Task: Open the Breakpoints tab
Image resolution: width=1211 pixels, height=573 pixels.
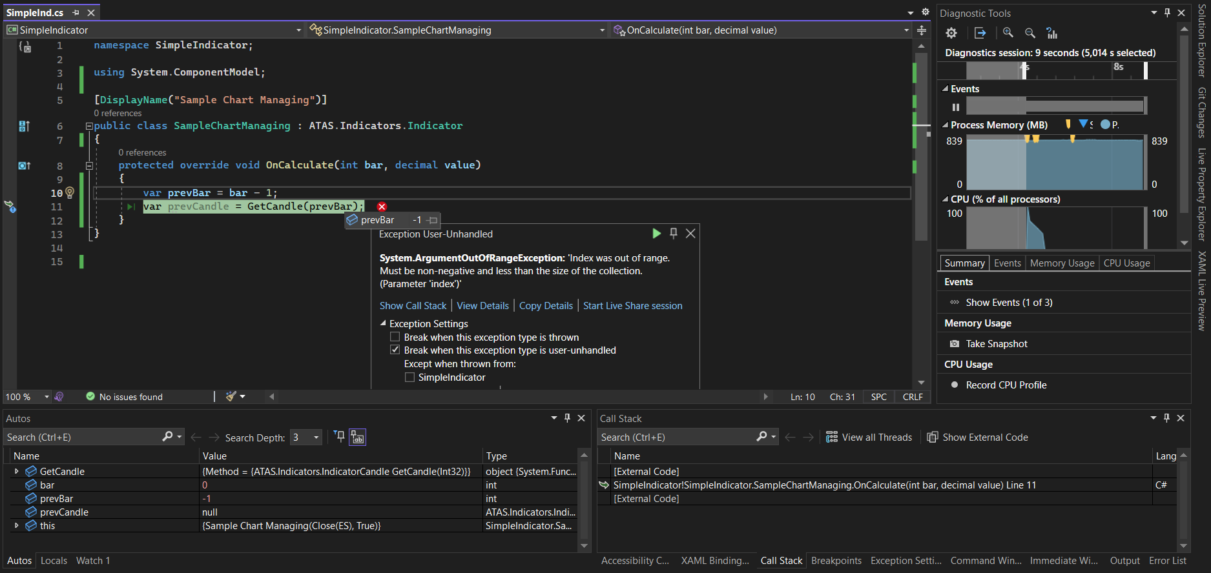Action: pos(836,560)
